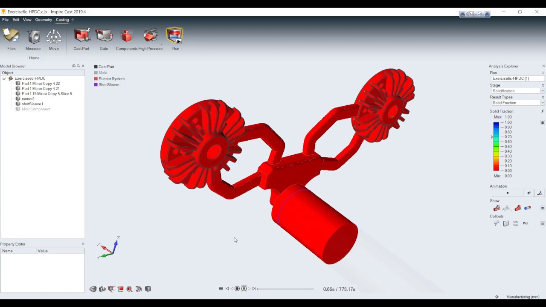This screenshot has height=307, width=546.
Task: Select shotSleeve1 in the Model Browser
Action: click(32, 104)
